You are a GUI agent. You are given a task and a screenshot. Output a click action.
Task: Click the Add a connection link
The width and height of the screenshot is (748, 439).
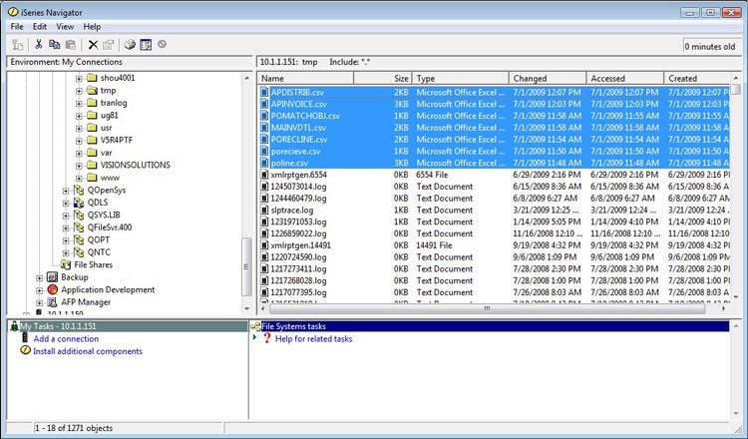tap(66, 339)
